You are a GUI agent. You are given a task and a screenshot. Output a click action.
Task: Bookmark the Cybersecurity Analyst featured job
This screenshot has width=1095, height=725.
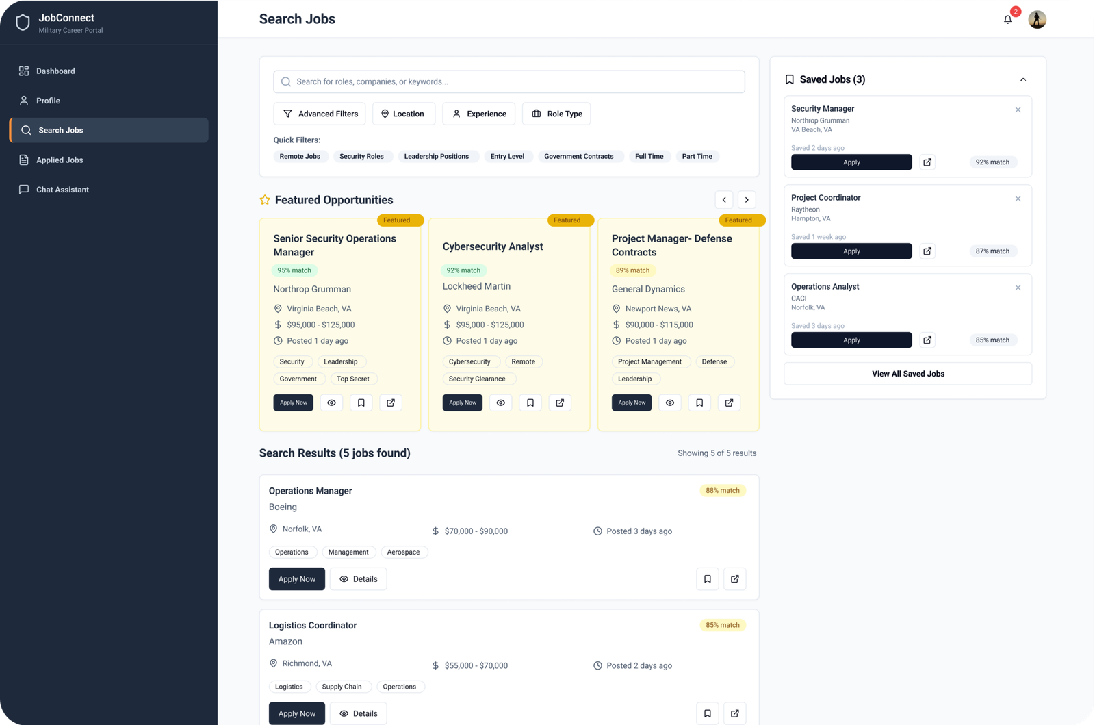pyautogui.click(x=530, y=403)
